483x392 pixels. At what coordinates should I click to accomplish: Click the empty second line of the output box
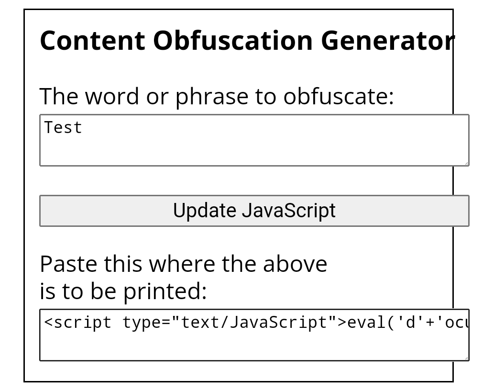(254, 346)
